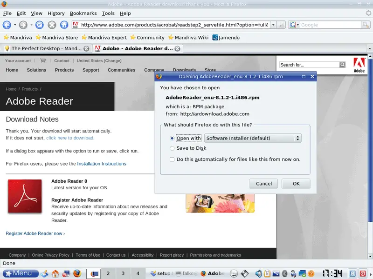The width and height of the screenshot is (373, 279).
Task: Switch to virtual desktop 1 in pager
Action: point(93,273)
